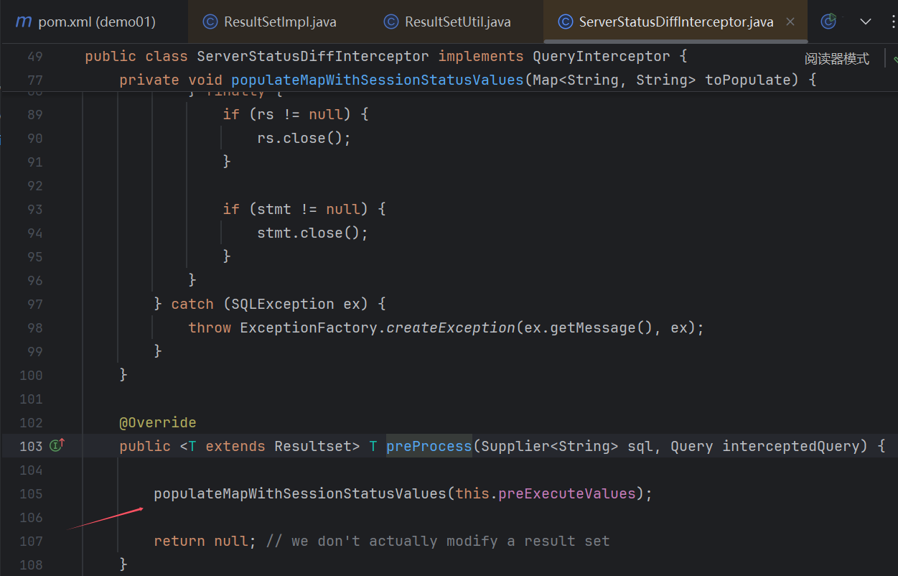Toggle reader mode (阅读器模式)
898x576 pixels.
836,59
